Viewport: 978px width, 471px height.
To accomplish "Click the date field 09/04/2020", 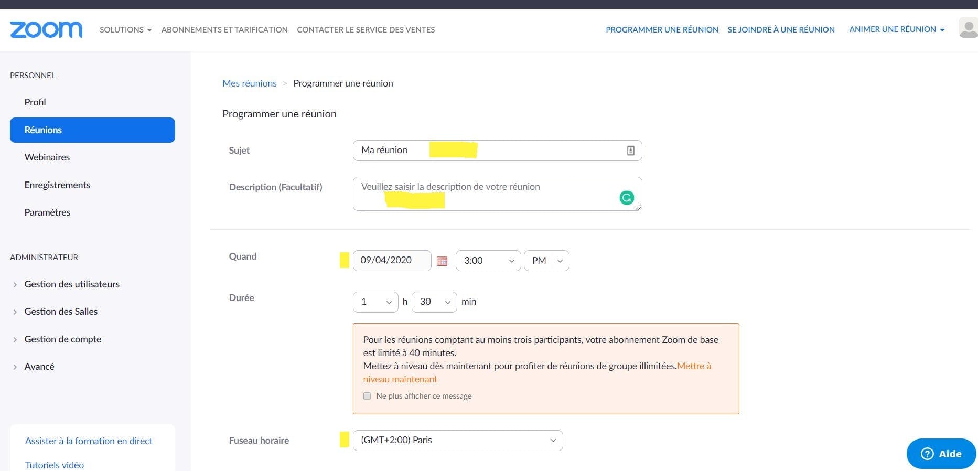I will pos(392,261).
